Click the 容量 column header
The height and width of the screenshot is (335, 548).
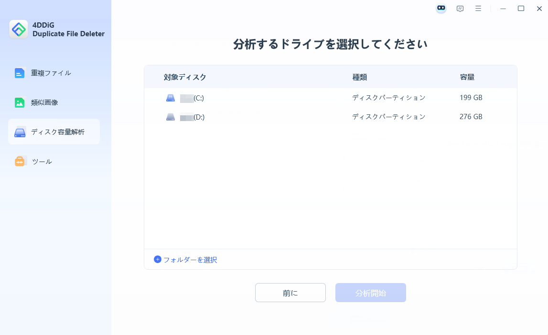pyautogui.click(x=467, y=77)
